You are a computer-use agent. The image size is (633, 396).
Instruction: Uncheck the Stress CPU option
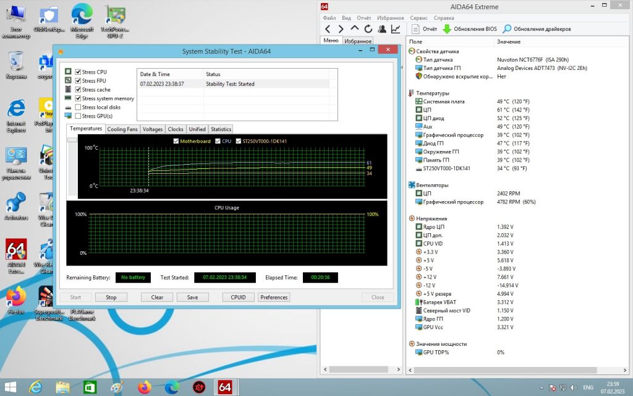[78, 72]
